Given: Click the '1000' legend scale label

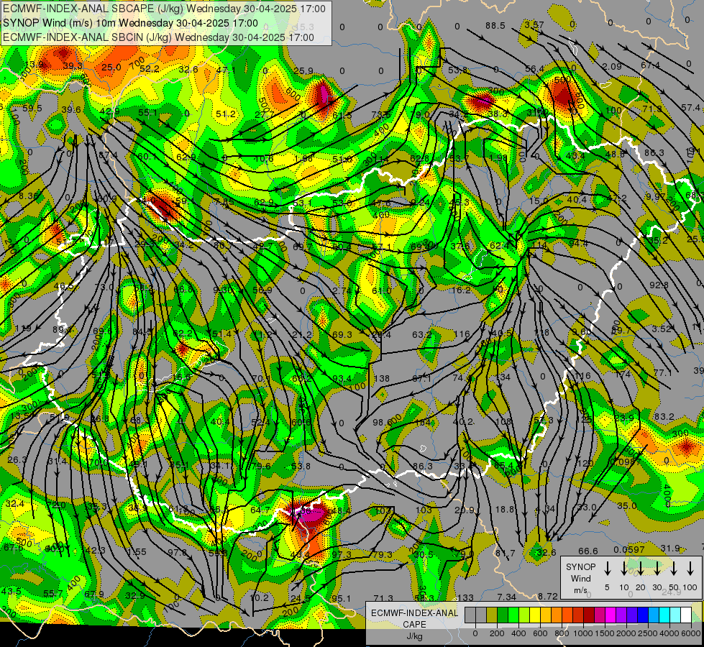Looking at the screenshot, I should tap(583, 633).
